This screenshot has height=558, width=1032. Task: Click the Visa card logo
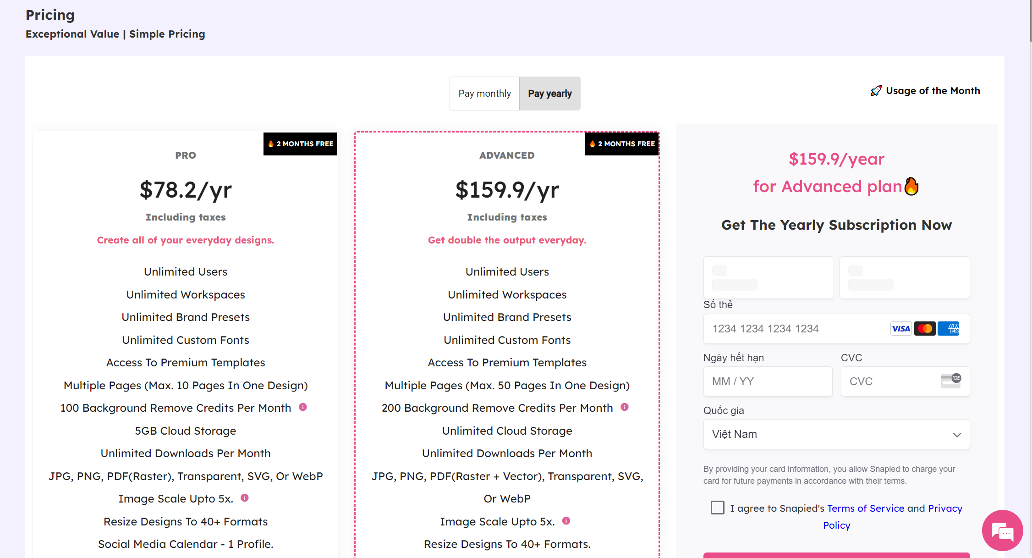point(901,329)
